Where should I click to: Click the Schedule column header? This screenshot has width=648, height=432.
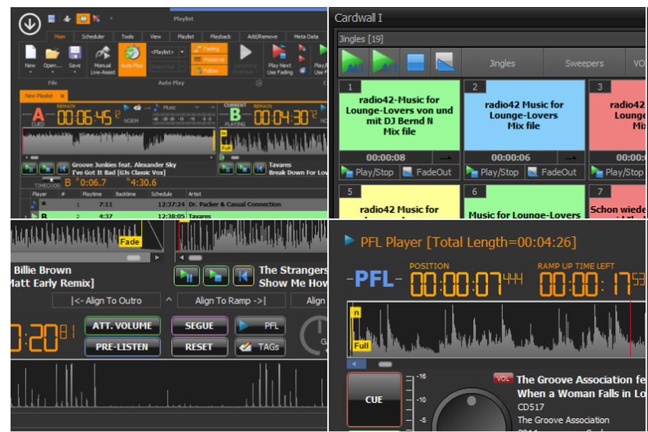[161, 194]
